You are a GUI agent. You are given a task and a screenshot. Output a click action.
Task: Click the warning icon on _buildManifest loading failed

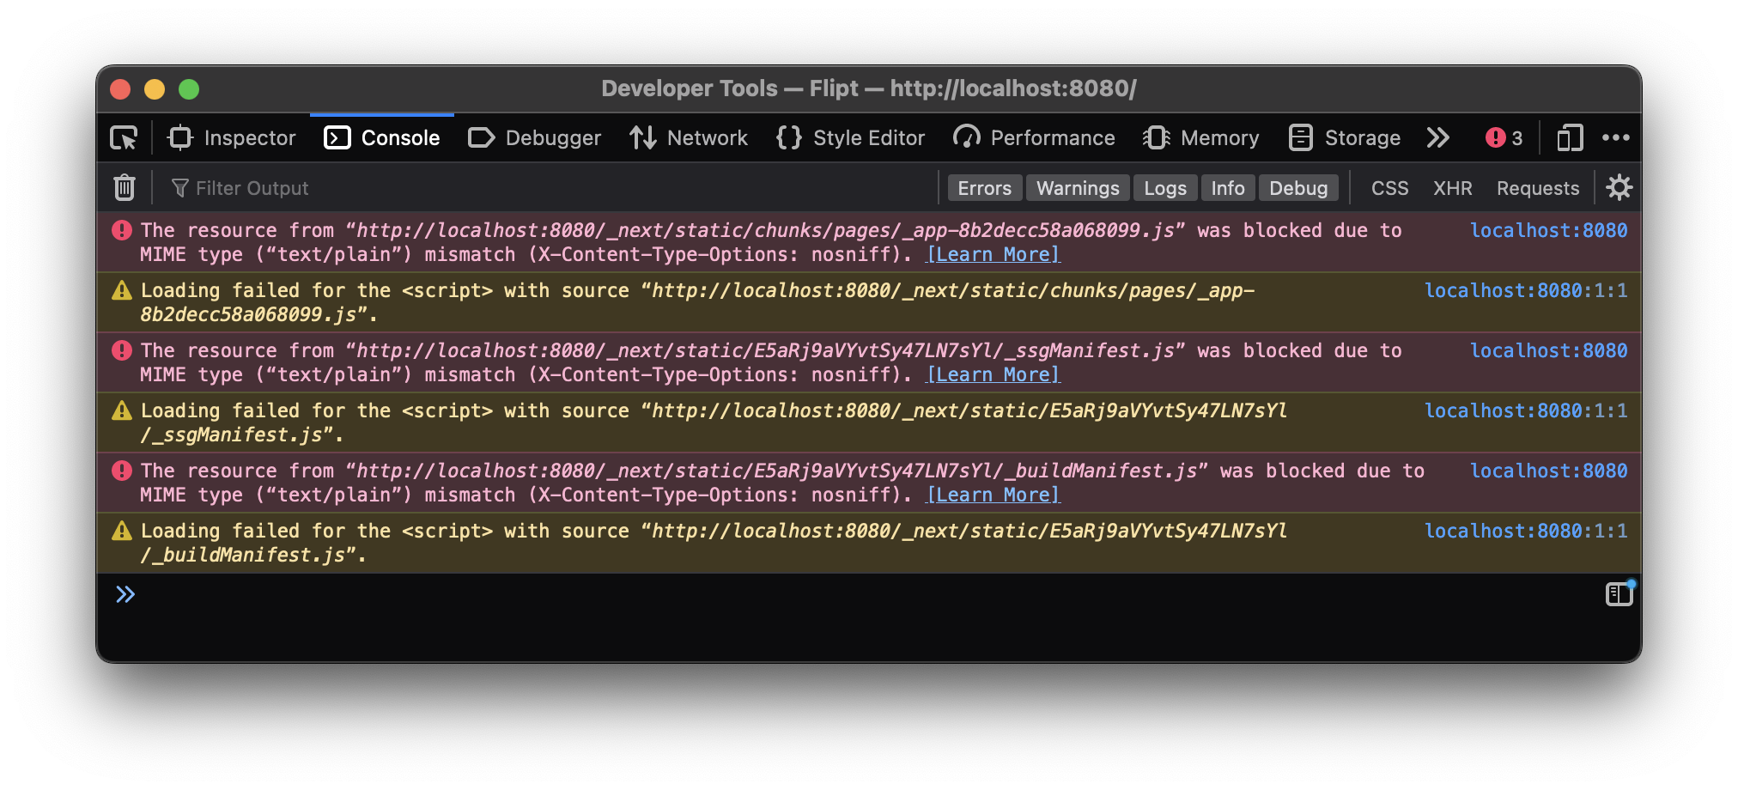click(122, 531)
